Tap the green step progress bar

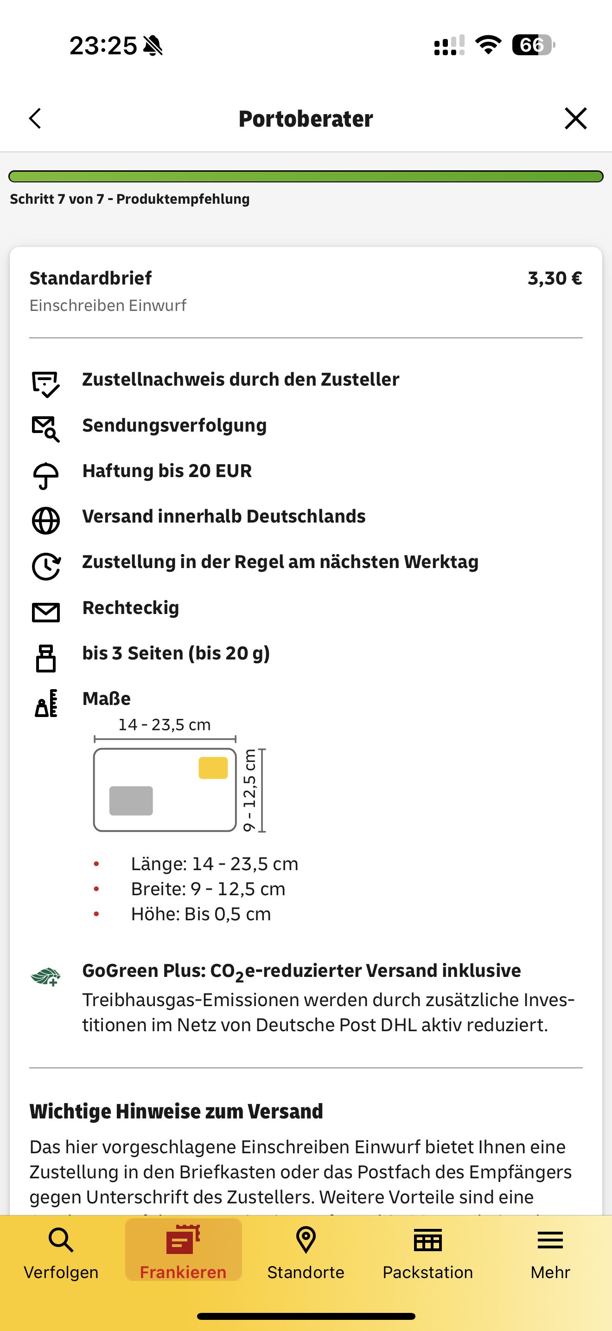tap(306, 177)
